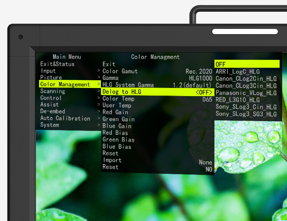Open the Picture menu entry
This screenshot has height=221, width=287.
(51, 77)
